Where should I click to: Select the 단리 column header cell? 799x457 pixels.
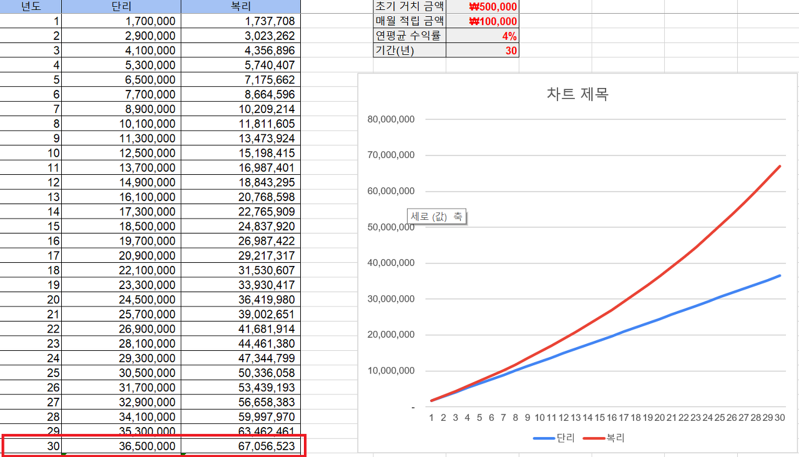click(121, 6)
